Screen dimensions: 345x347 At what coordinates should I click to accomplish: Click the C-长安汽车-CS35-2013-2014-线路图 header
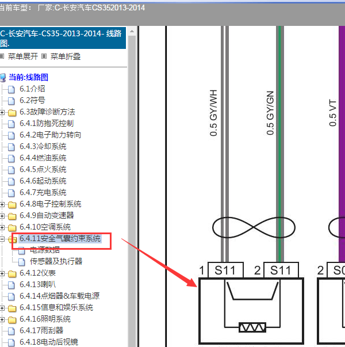coord(63,38)
